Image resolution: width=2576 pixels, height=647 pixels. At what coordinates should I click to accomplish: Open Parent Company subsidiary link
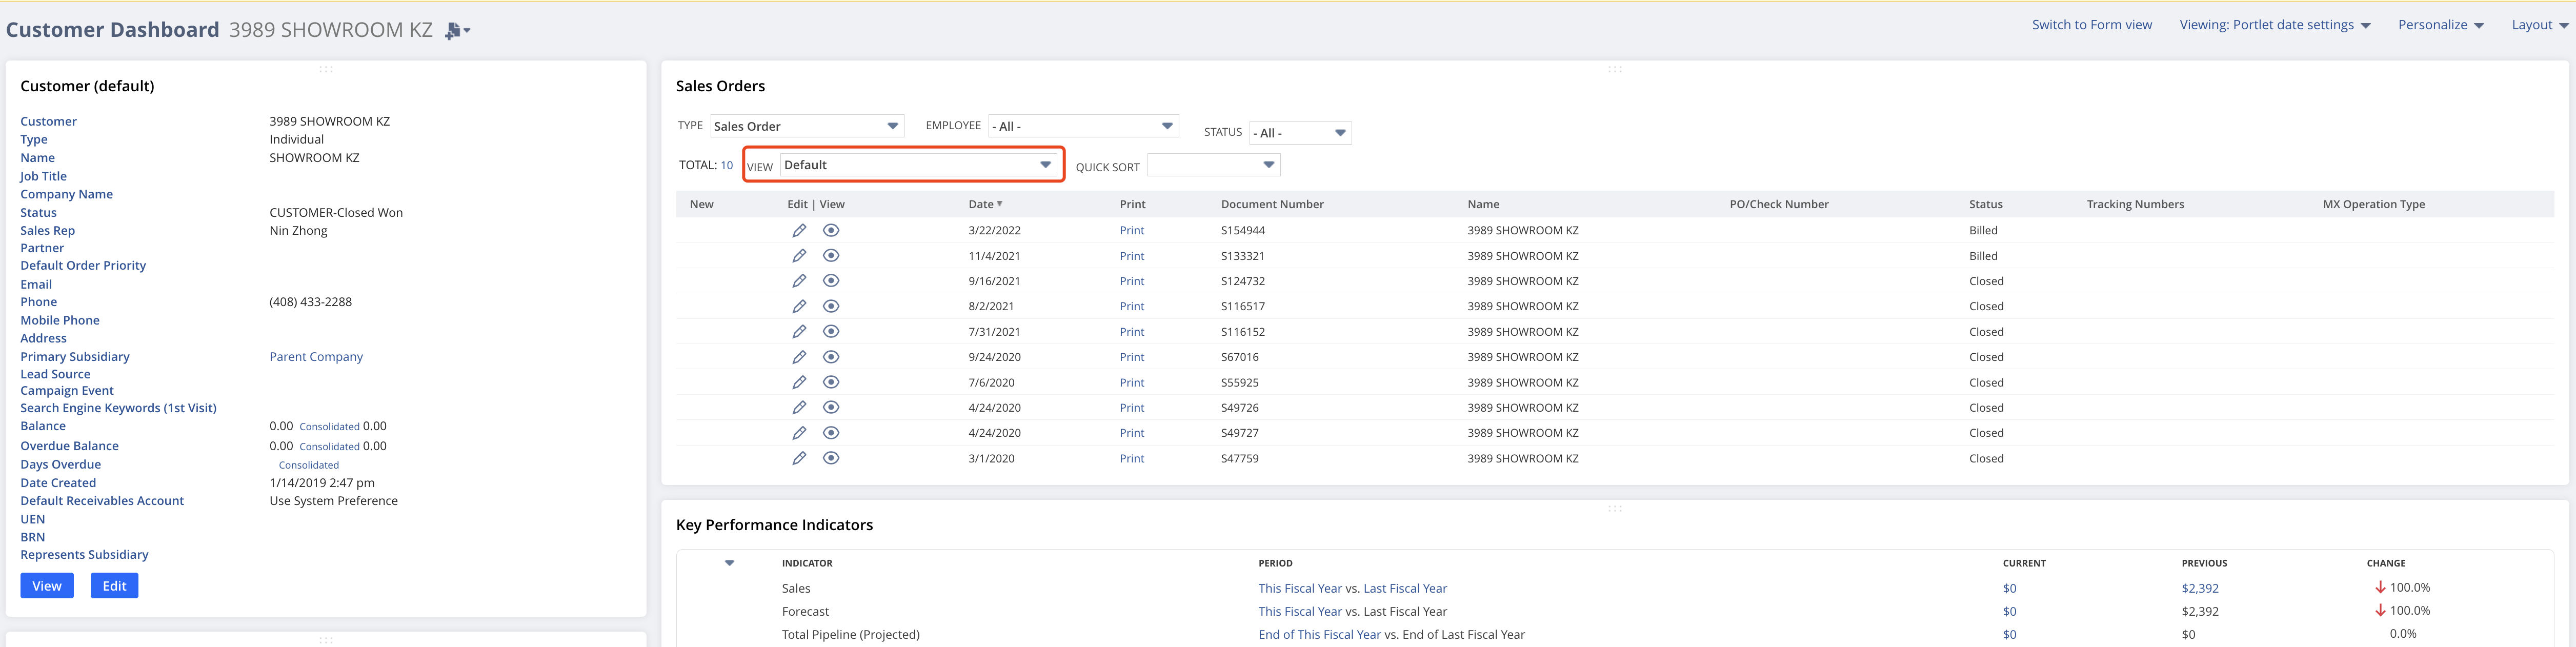[x=316, y=357]
